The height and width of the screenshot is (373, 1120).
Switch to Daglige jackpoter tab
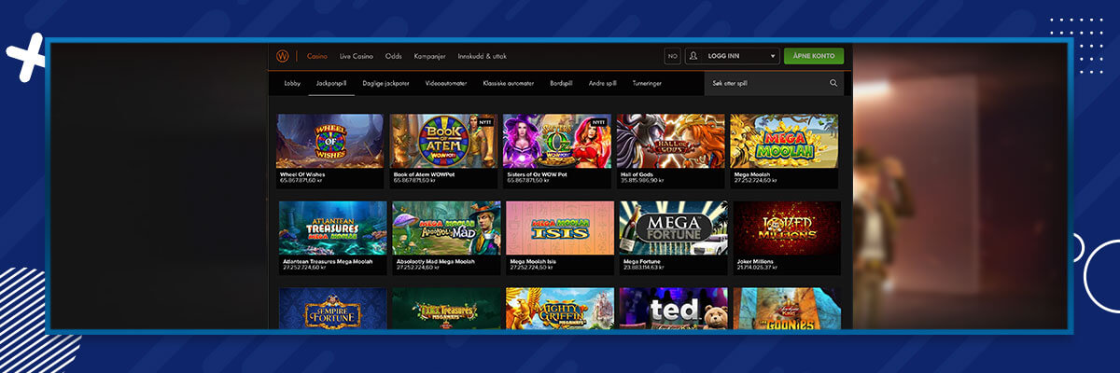click(386, 83)
